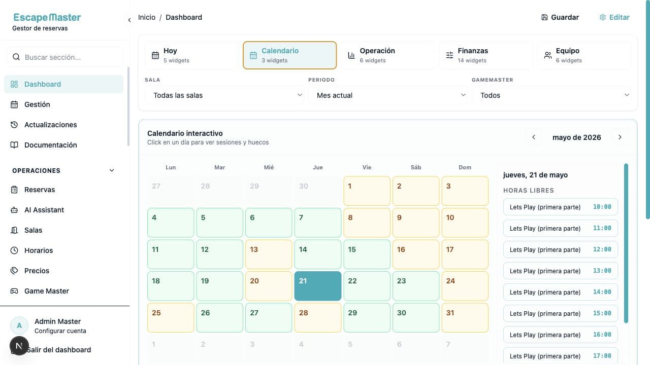This screenshot has width=650, height=365.
Task: Switch to the Operación tab
Action: coord(388,55)
